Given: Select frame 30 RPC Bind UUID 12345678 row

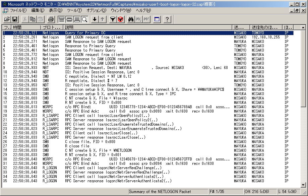Looking at the screenshot, I should coord(148,159).
